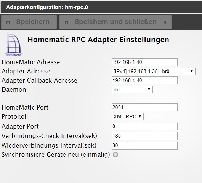Image resolution: width=202 pixels, height=183 pixels.
Task: Click the Wiederverbindungs-Interval field
Action: pos(144,145)
